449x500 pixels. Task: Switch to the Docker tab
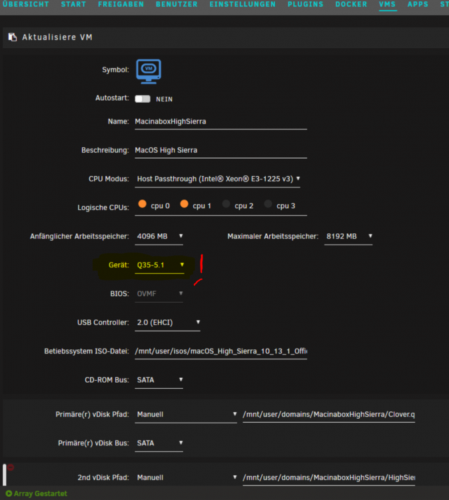(x=351, y=5)
